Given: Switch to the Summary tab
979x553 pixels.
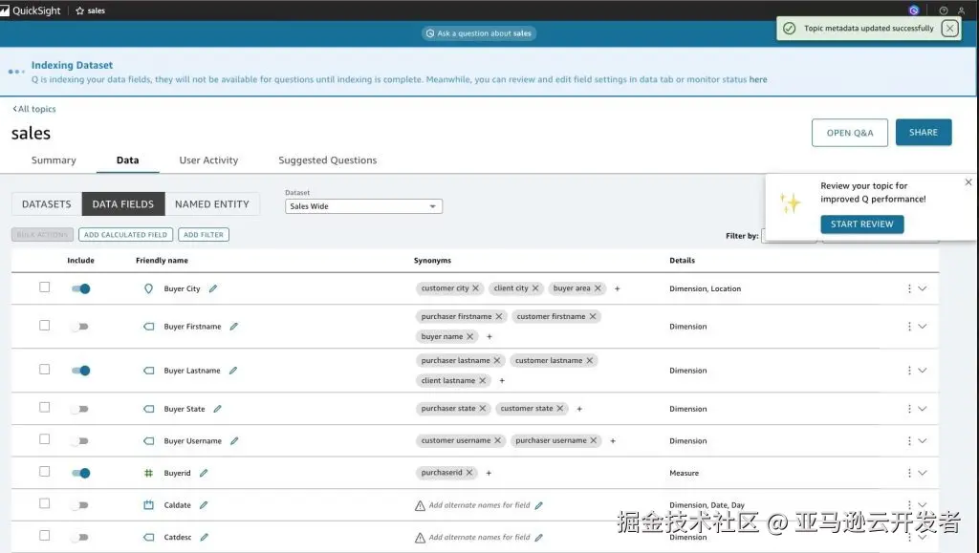Looking at the screenshot, I should click(54, 160).
